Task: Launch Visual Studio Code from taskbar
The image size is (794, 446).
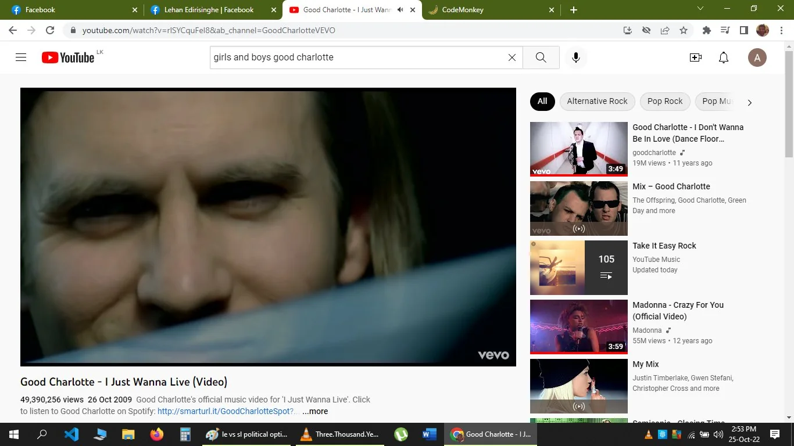Action: point(71,434)
